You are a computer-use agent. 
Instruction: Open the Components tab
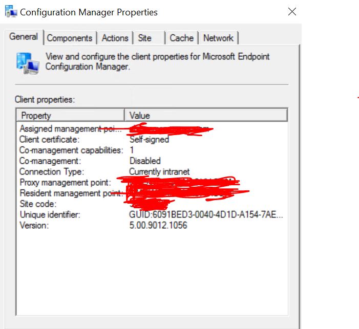tap(70, 38)
